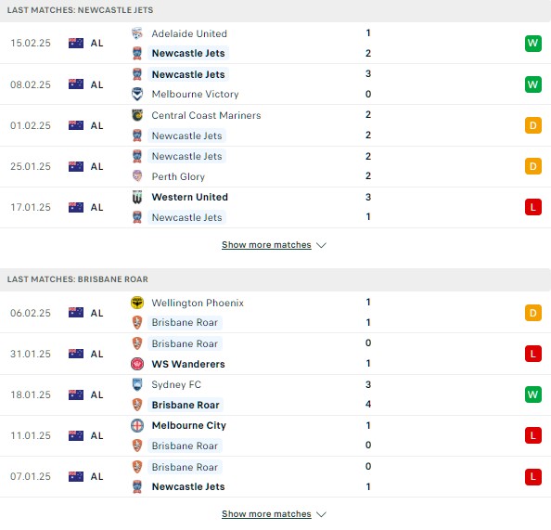Select date 18.01.25
Image resolution: width=551 pixels, height=530 pixels.
pyautogui.click(x=31, y=394)
